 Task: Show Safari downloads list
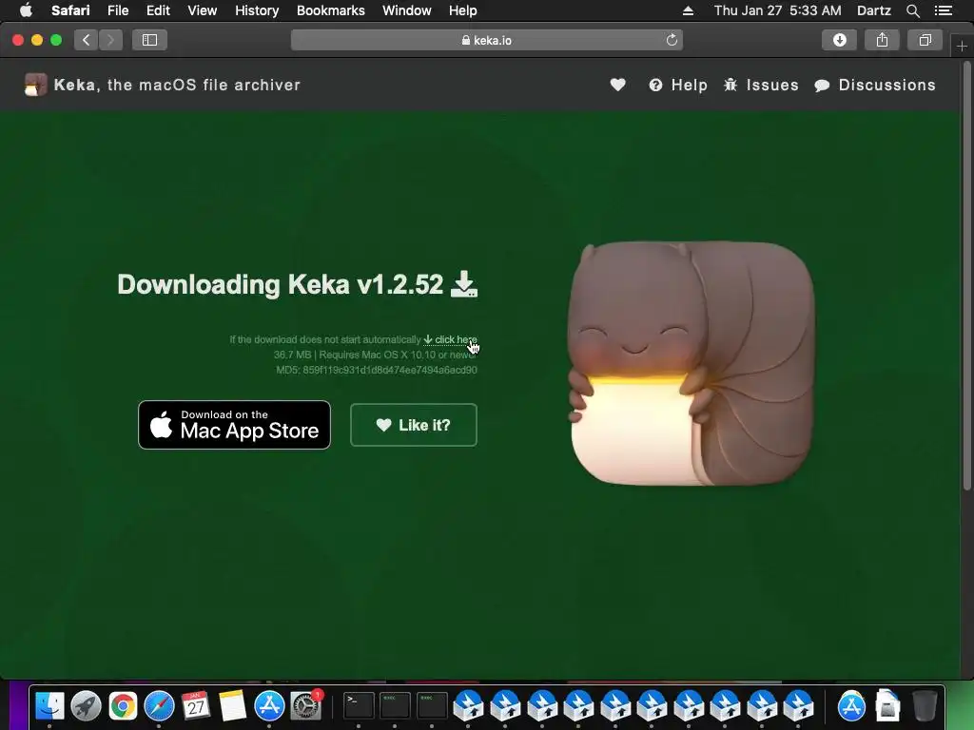click(x=839, y=40)
